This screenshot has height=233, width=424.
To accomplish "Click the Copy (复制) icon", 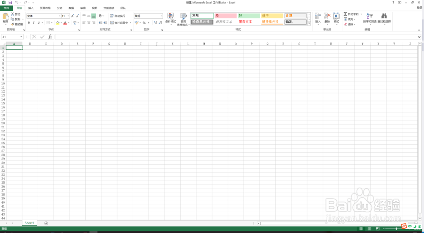I will coord(13,19).
